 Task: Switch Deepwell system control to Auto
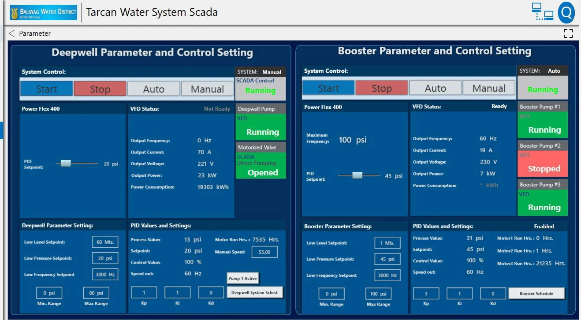[153, 88]
